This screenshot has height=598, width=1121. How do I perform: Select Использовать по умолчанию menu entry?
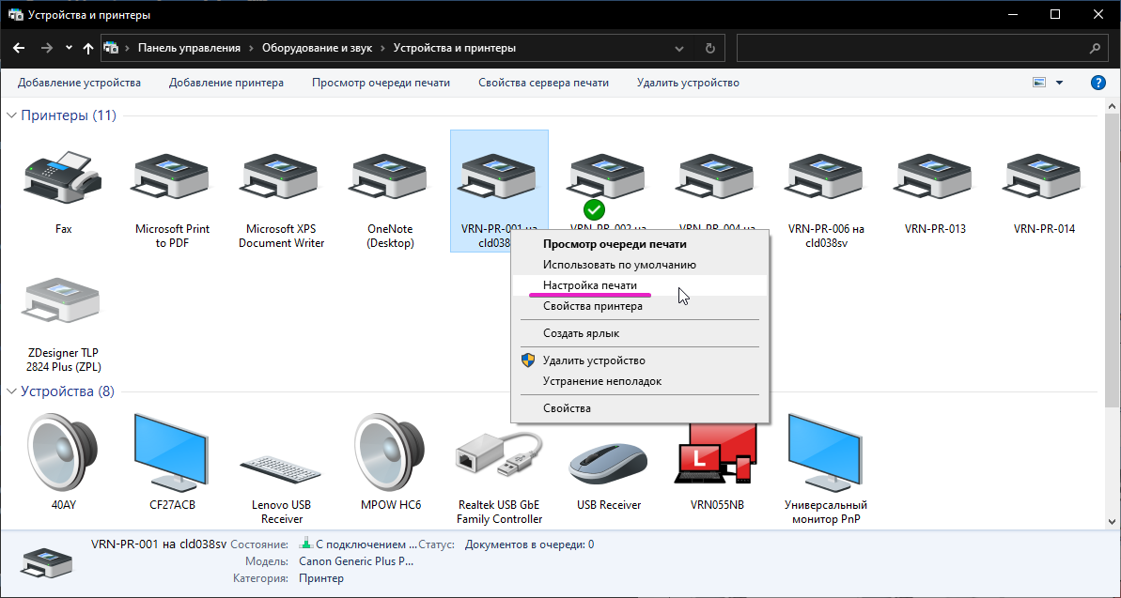(x=618, y=265)
